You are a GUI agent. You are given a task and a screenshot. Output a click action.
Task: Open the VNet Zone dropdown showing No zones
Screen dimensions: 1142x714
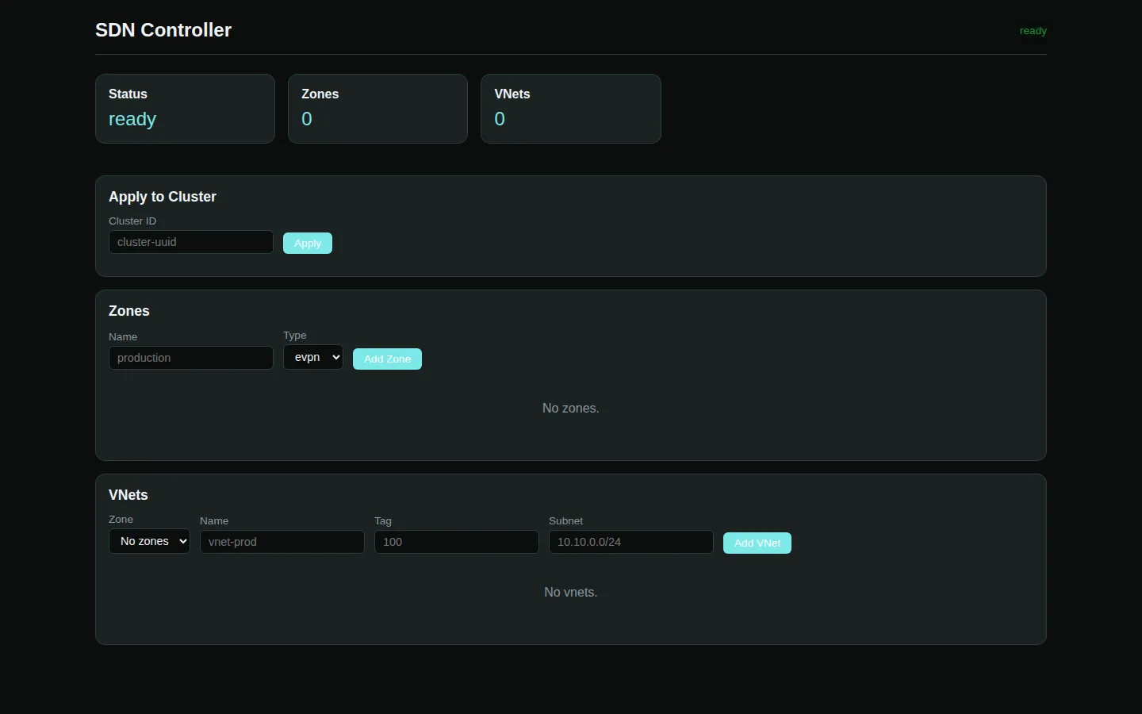(149, 541)
